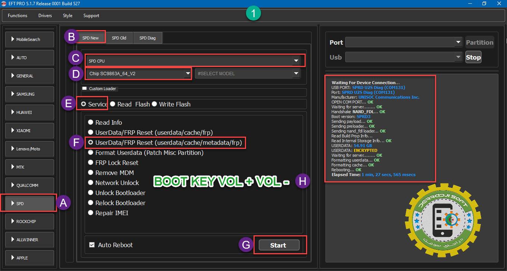Enable the Custom Loader checkbox
The height and width of the screenshot is (271, 507).
[85, 89]
